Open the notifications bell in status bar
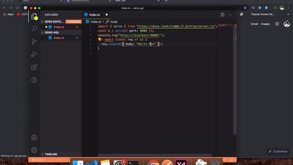Image resolution: width=293 pixels, height=165 pixels. coord(231,159)
